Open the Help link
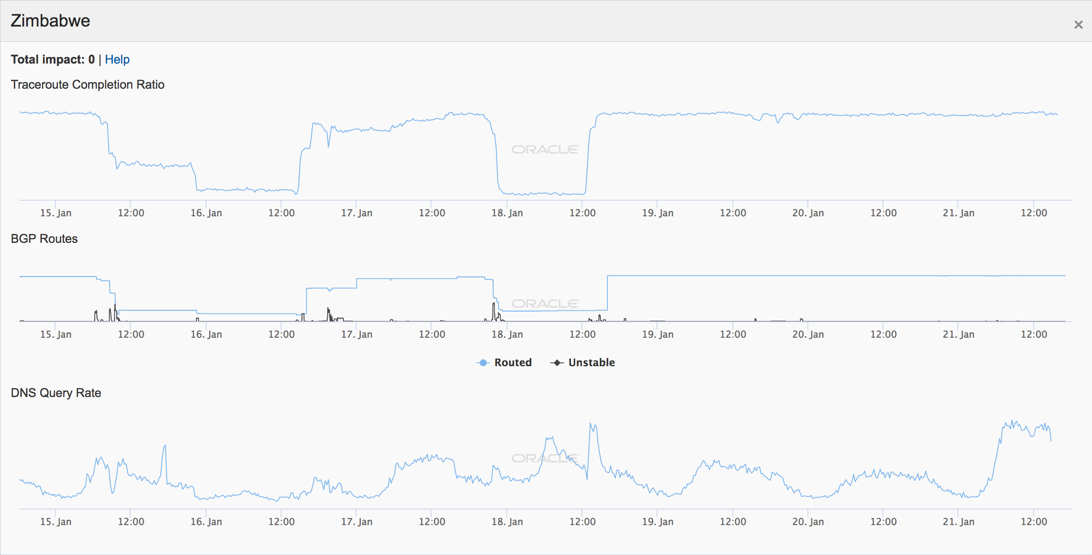This screenshot has width=1092, height=555. tap(117, 60)
